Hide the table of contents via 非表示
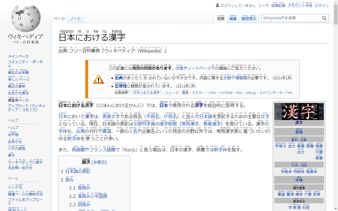The image size is (338, 211). point(99,162)
